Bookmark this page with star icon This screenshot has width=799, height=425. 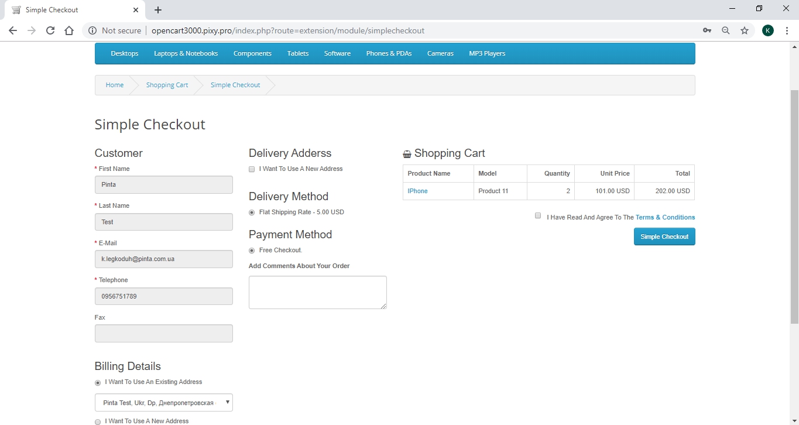(745, 30)
